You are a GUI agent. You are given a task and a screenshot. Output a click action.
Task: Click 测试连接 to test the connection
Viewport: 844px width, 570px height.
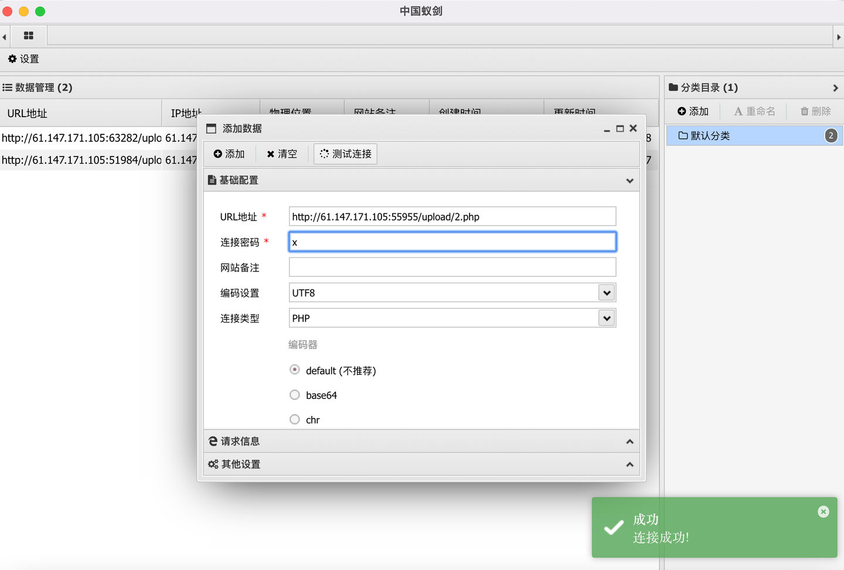[x=345, y=154]
